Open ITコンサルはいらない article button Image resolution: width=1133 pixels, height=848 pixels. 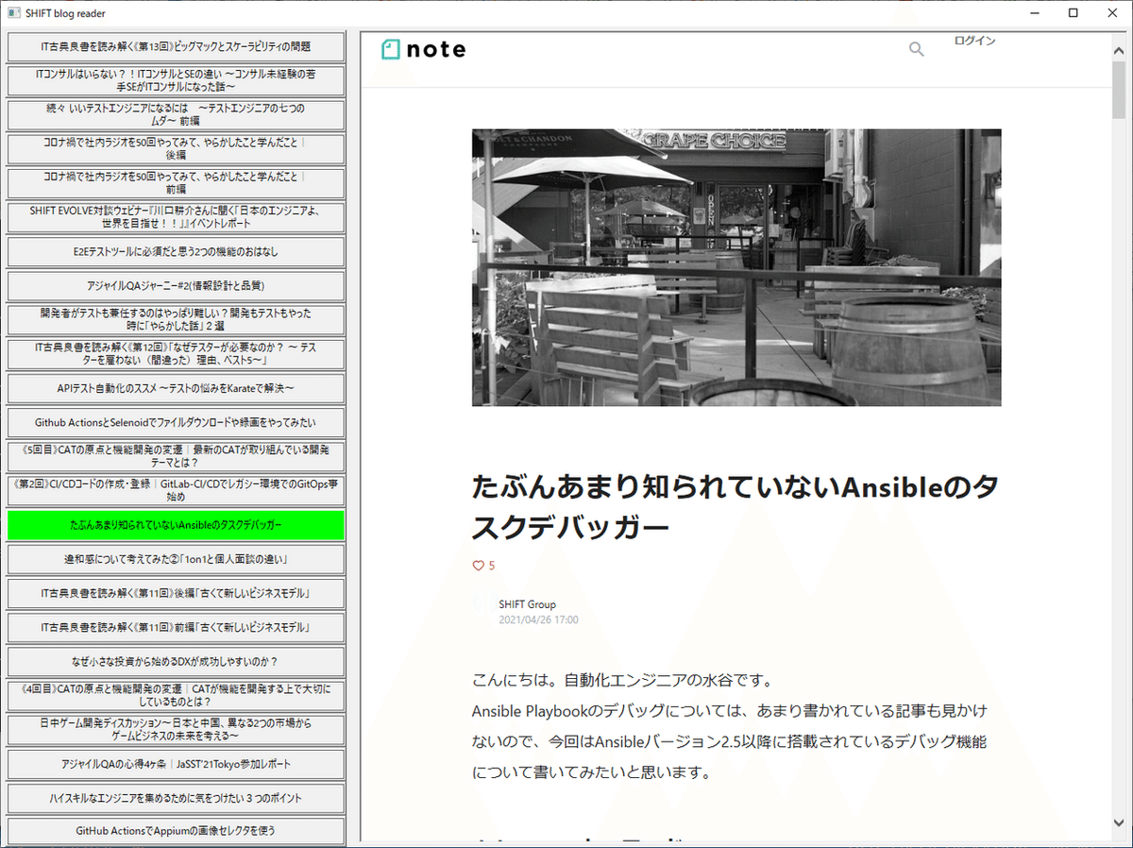point(177,80)
